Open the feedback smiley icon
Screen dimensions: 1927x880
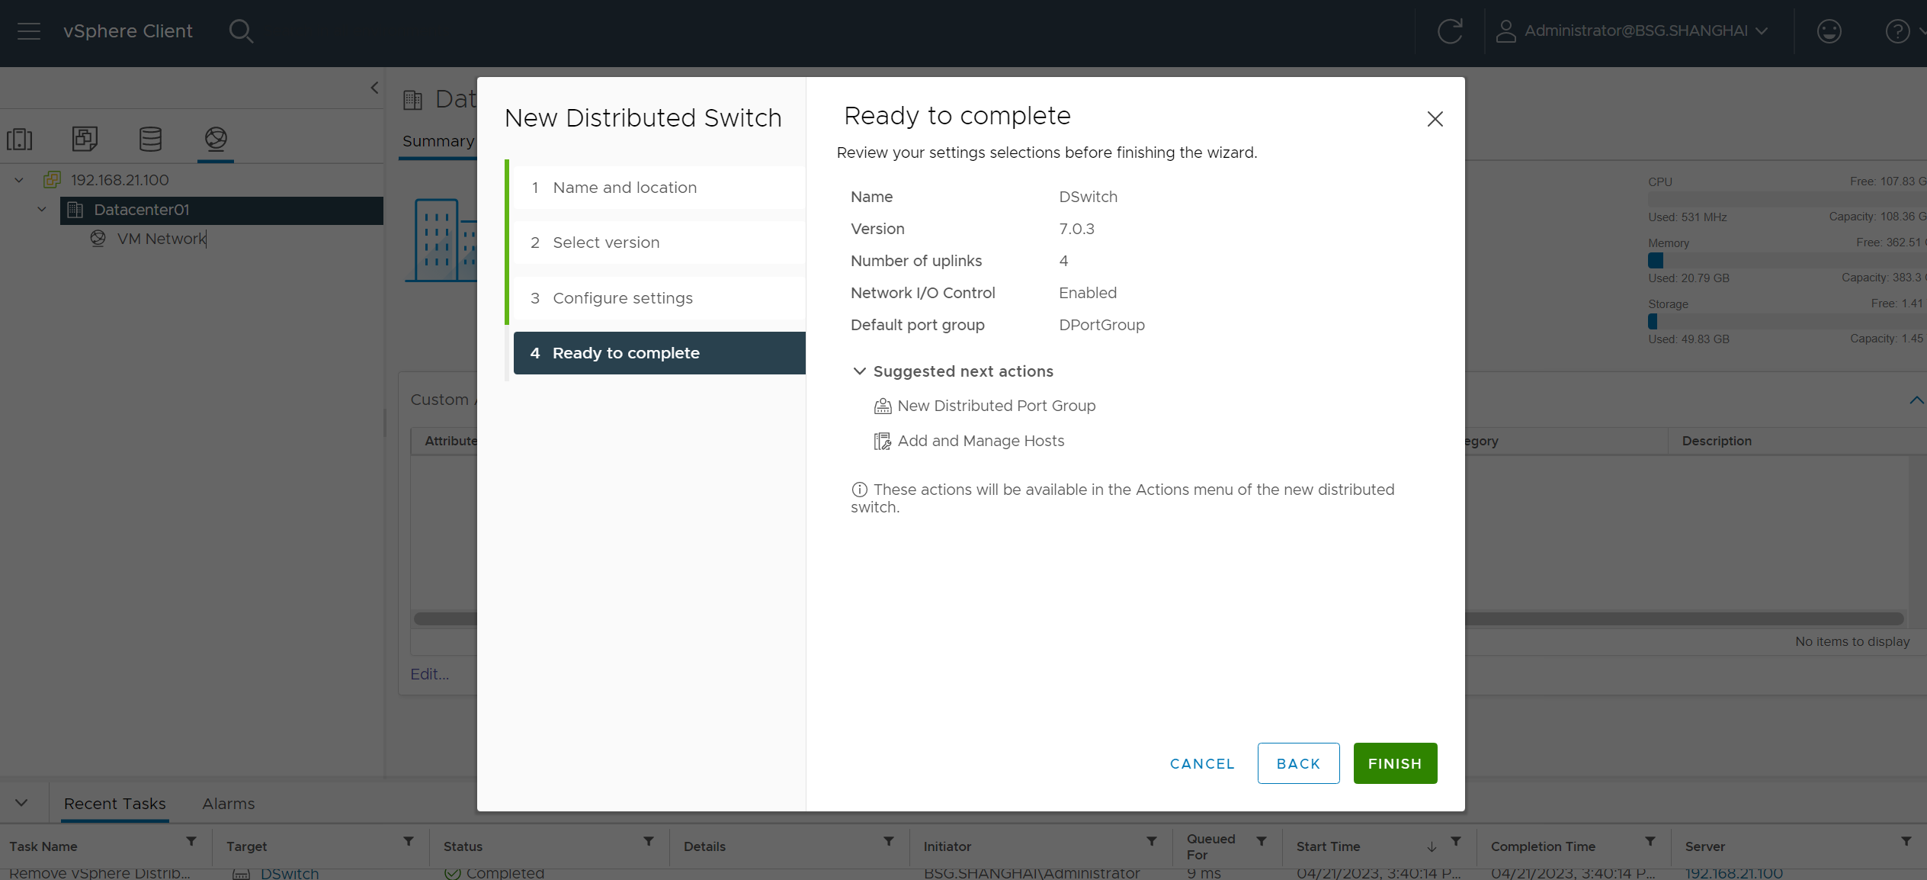[1829, 31]
